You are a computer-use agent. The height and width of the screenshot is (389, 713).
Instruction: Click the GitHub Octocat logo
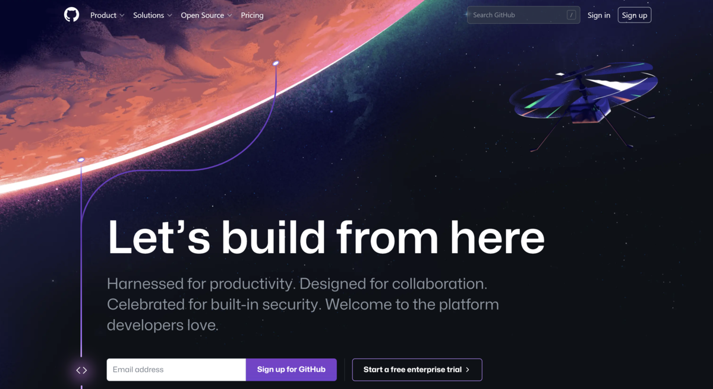(x=71, y=15)
